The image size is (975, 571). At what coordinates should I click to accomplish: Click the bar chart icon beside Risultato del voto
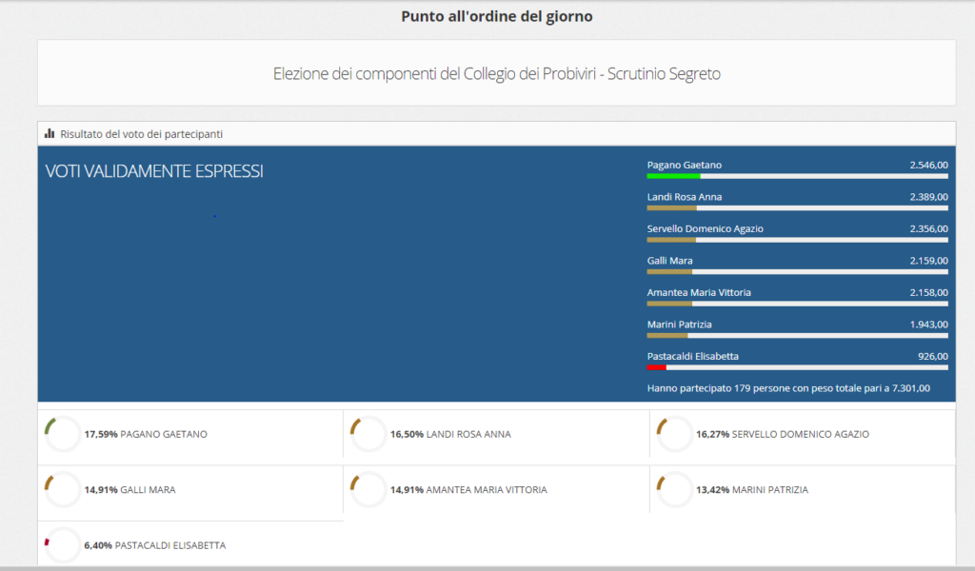(50, 134)
